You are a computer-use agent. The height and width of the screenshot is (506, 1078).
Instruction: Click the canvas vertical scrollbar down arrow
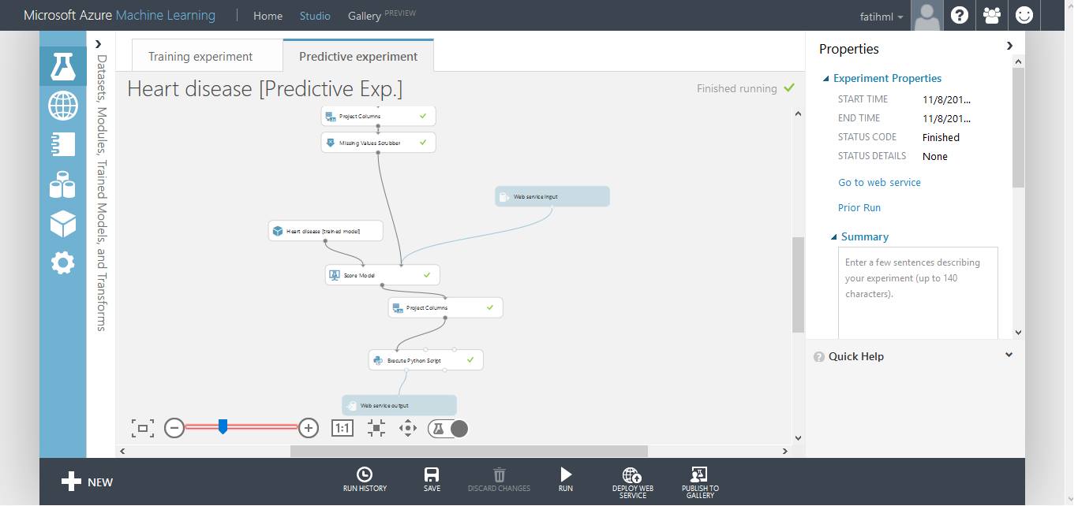pyautogui.click(x=798, y=438)
